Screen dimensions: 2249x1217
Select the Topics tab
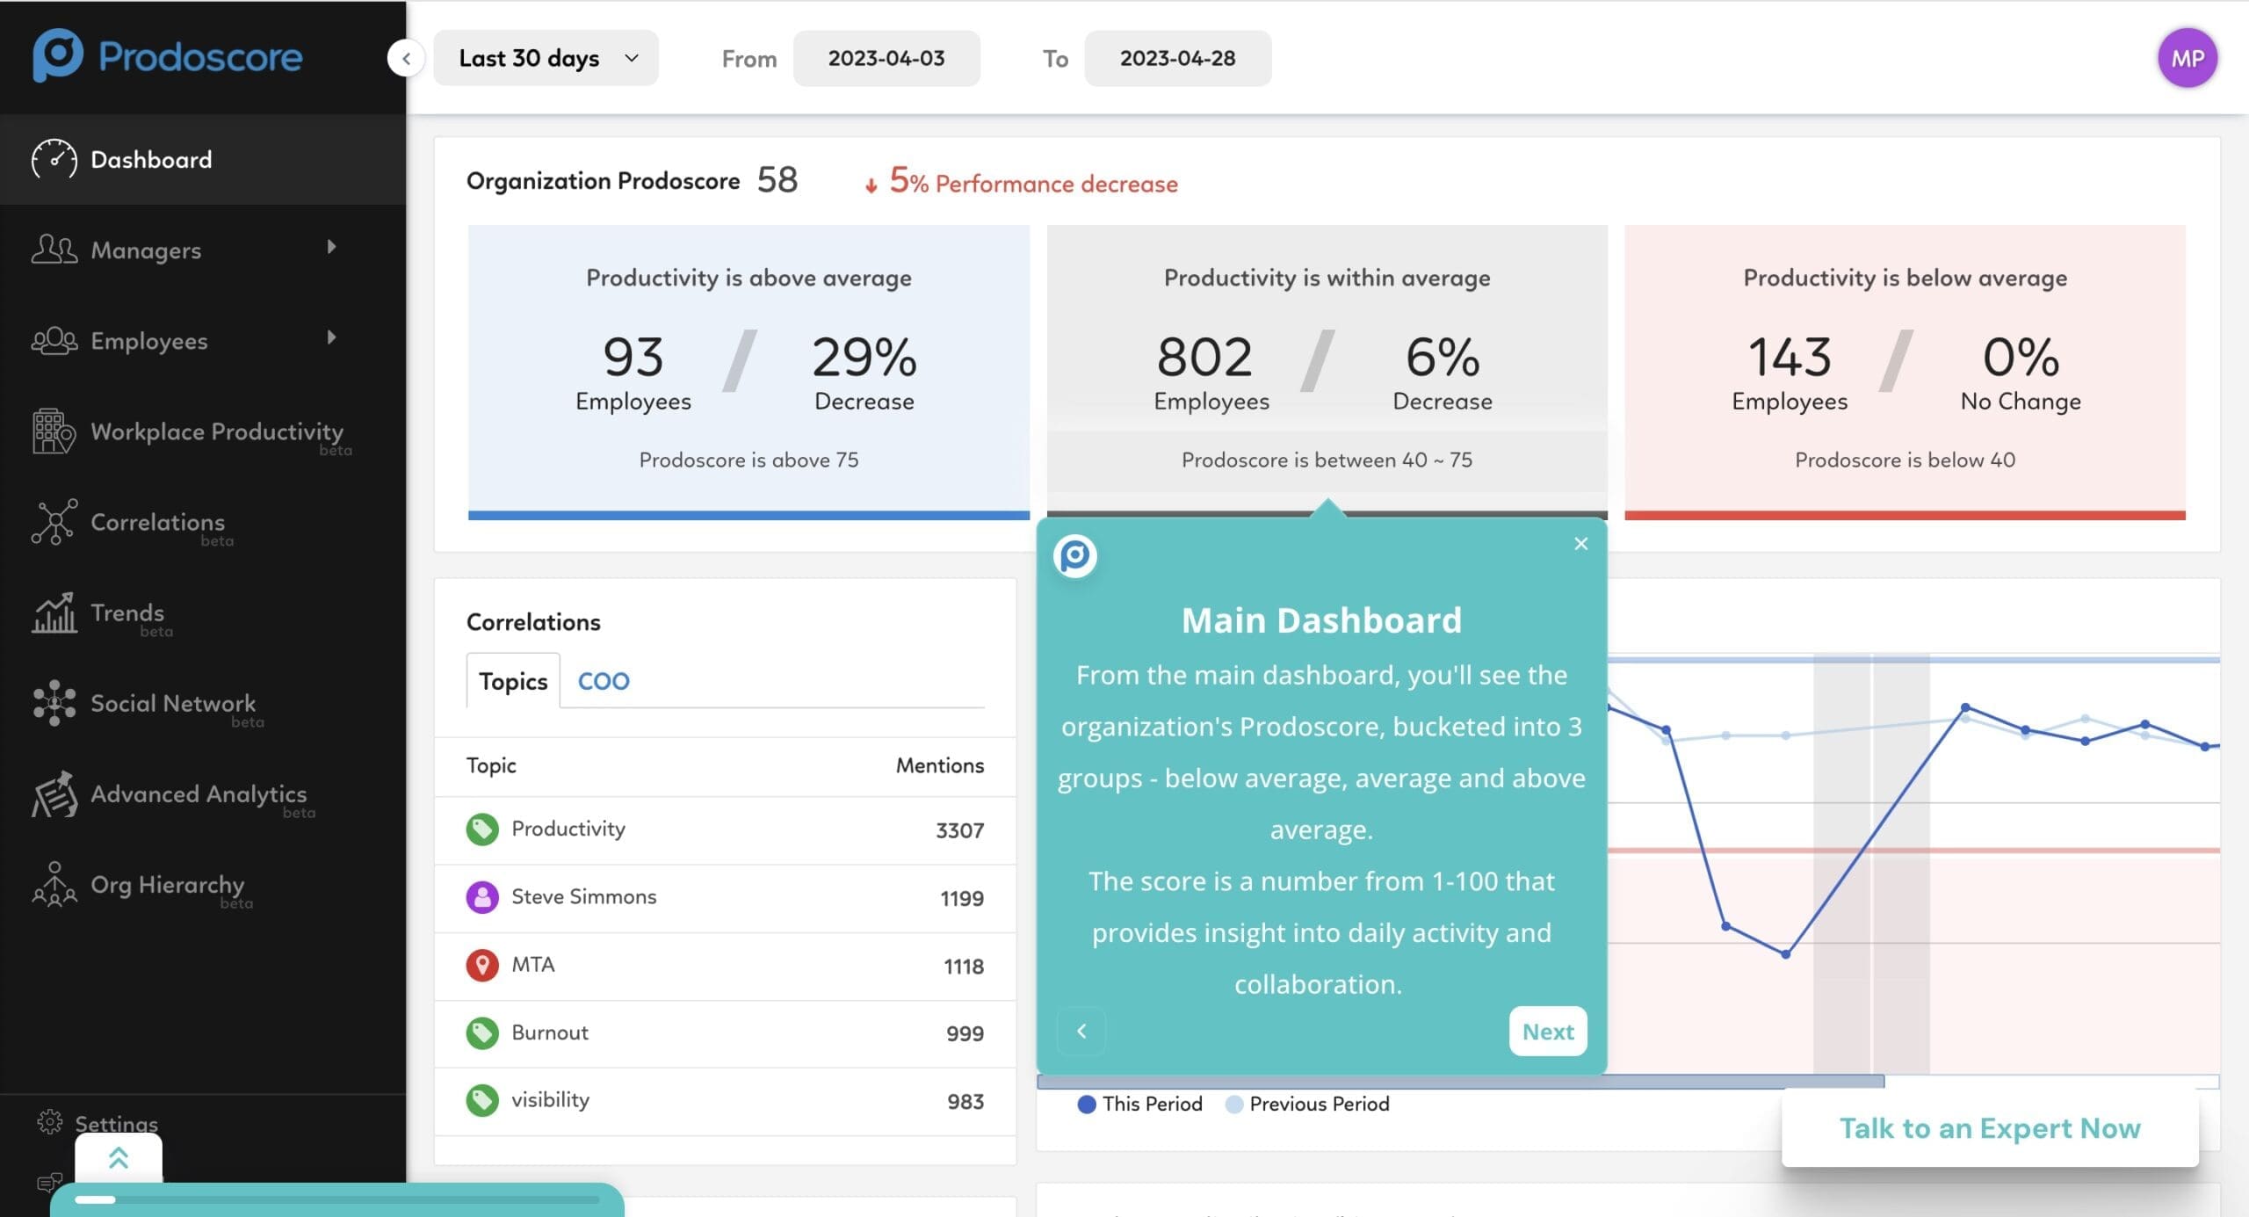pos(513,681)
